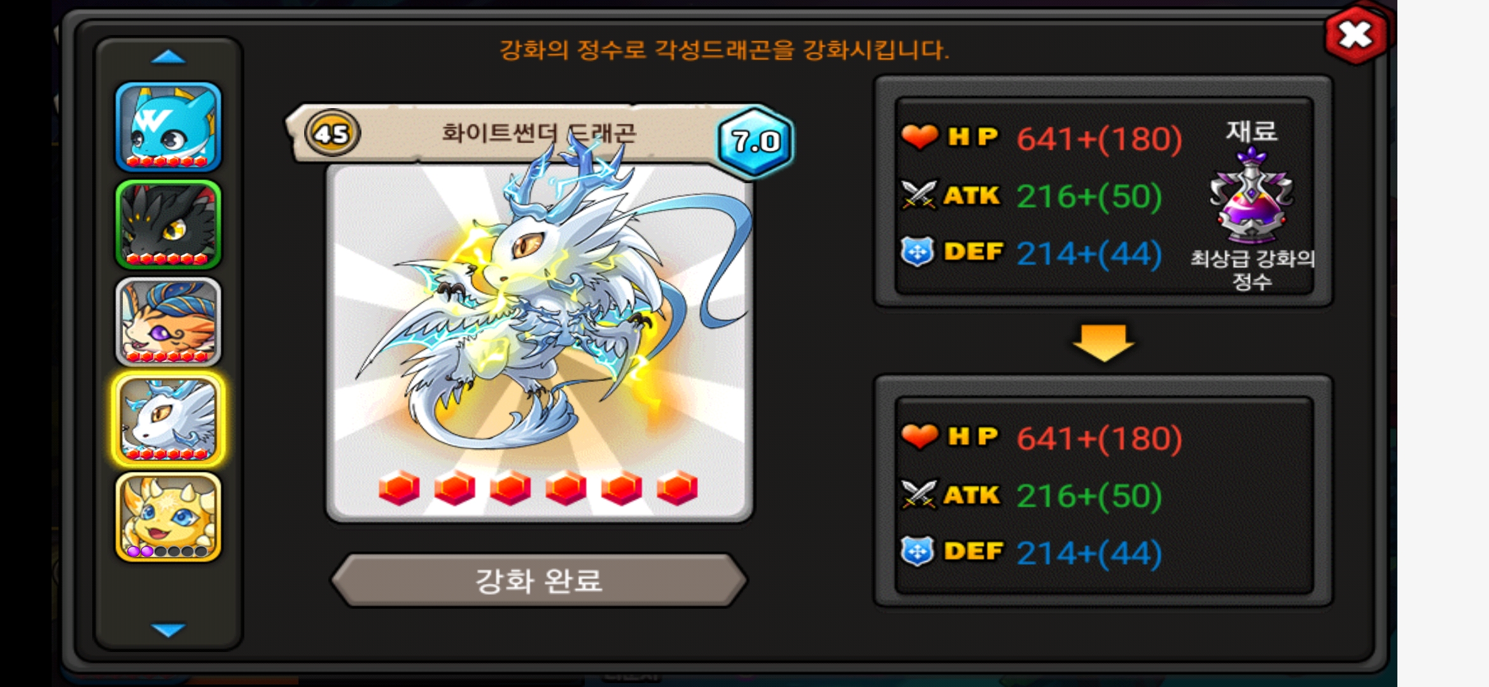This screenshot has height=687, width=1489.
Task: Click the ATK crossed swords icon in top panel
Action: 919,195
